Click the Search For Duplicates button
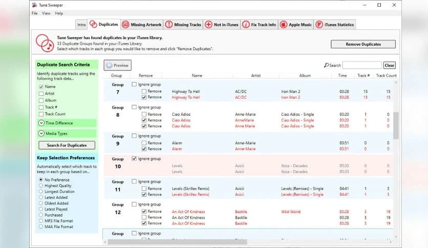The image size is (428, 248). click(x=67, y=146)
